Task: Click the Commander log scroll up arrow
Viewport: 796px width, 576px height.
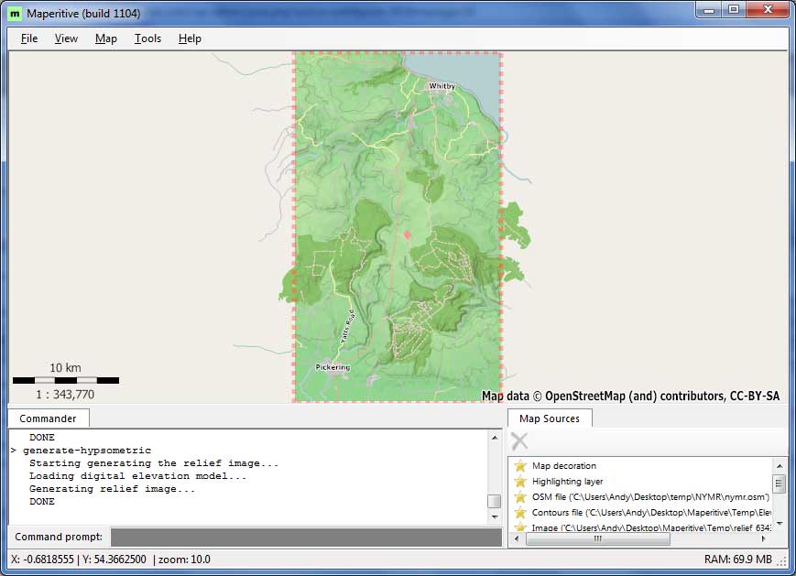Action: click(x=495, y=438)
